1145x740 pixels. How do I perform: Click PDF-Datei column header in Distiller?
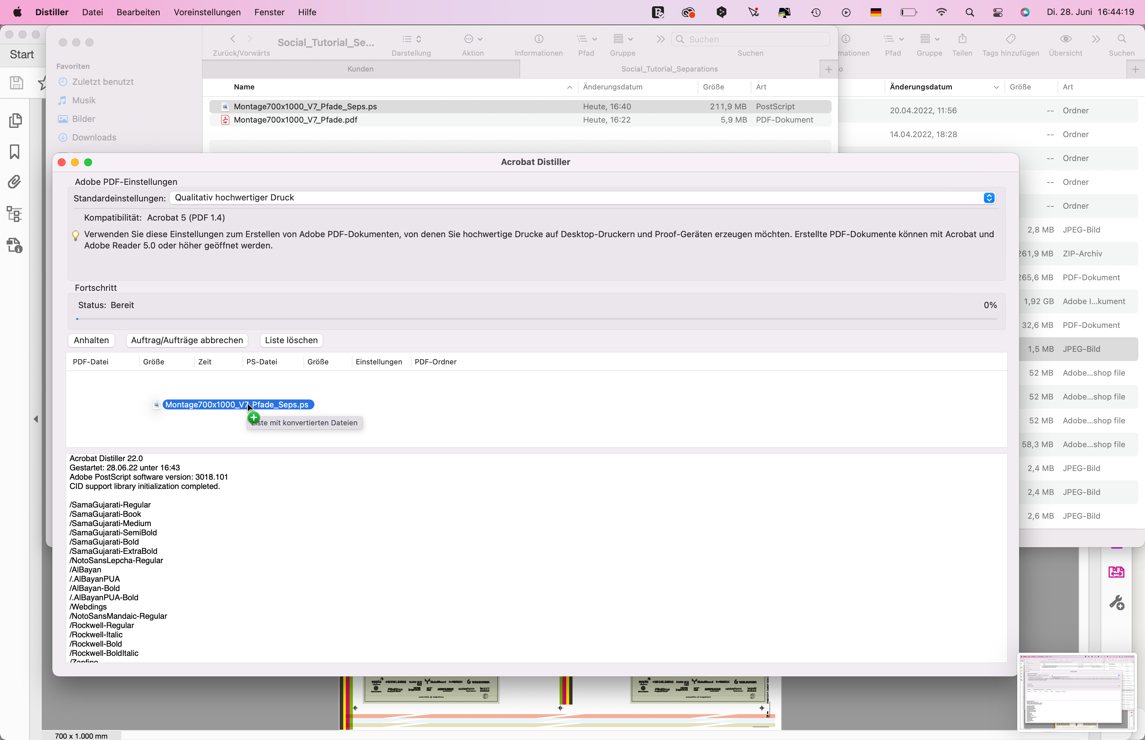90,362
